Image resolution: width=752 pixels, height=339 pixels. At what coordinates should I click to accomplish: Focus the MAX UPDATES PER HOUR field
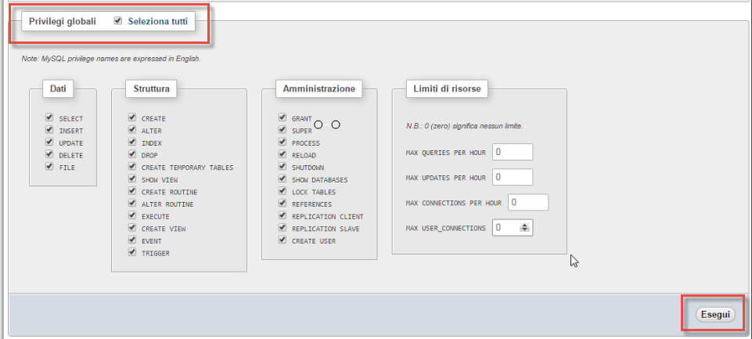coord(513,177)
